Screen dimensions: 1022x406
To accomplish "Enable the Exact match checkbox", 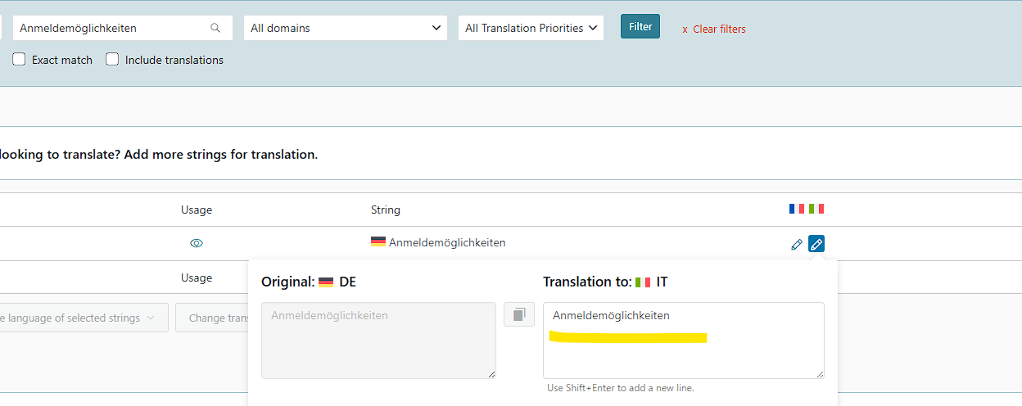I will coord(19,59).
